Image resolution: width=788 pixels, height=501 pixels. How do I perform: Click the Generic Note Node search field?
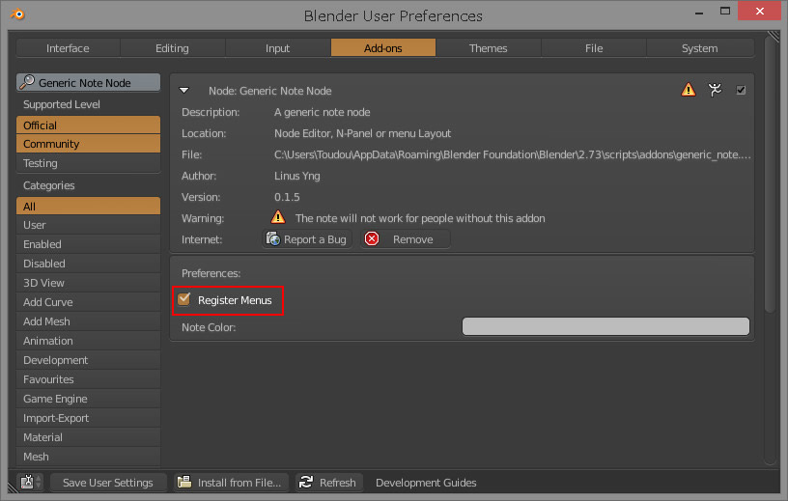pos(89,82)
